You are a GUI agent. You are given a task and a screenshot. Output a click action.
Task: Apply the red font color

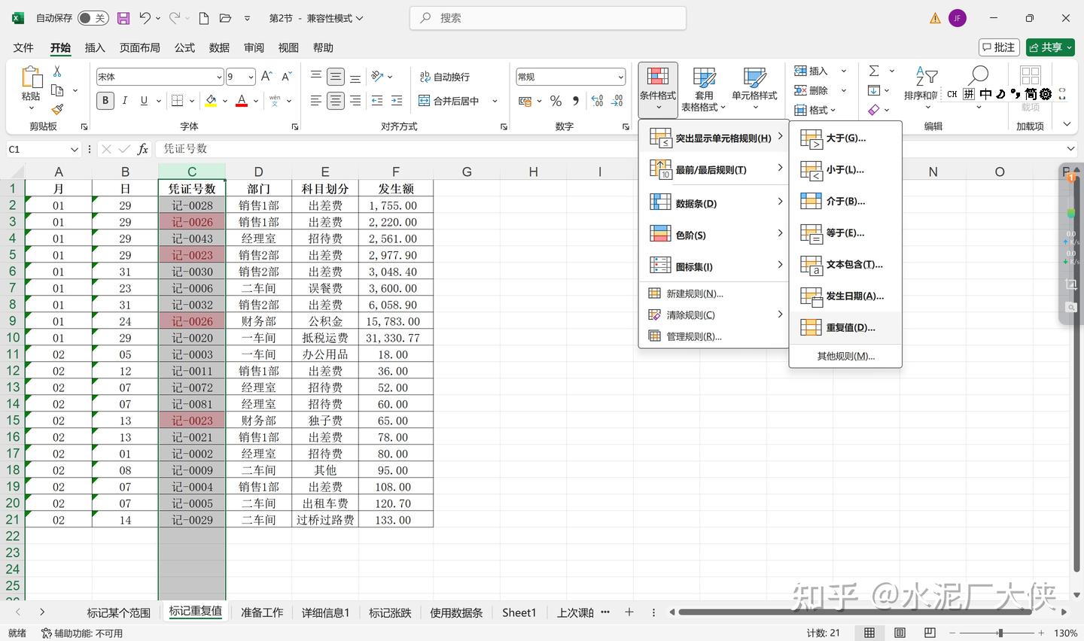(x=242, y=101)
